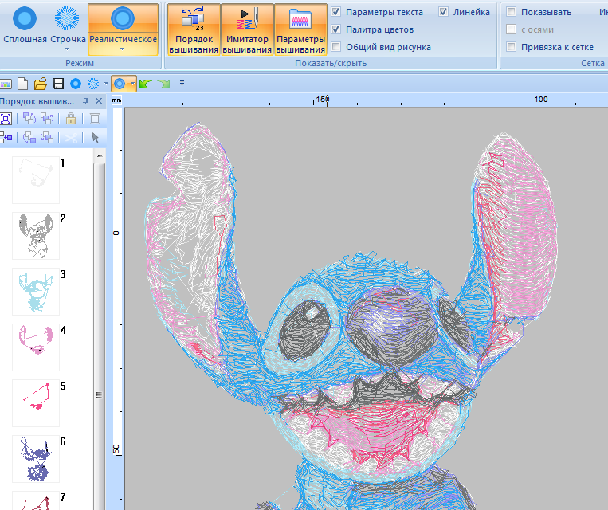Enable Привязка к сетке checkbox
Image resolution: width=608 pixels, height=510 pixels.
point(512,47)
